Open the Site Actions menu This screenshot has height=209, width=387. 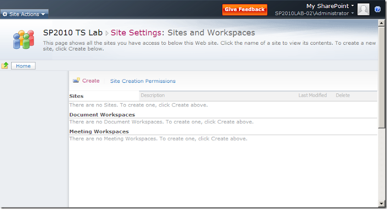coord(24,14)
